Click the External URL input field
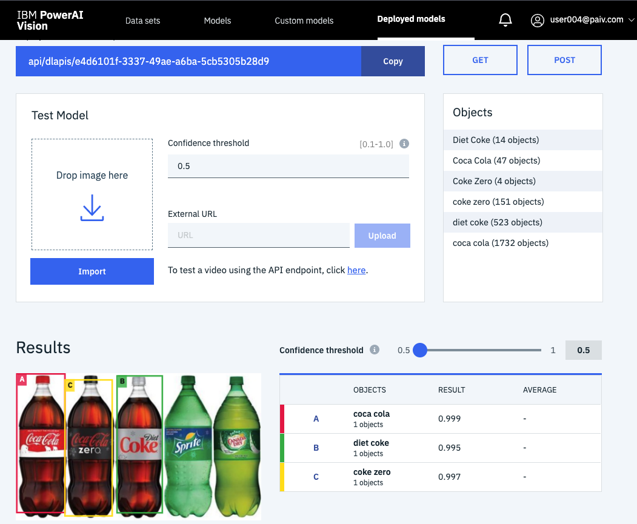 259,236
